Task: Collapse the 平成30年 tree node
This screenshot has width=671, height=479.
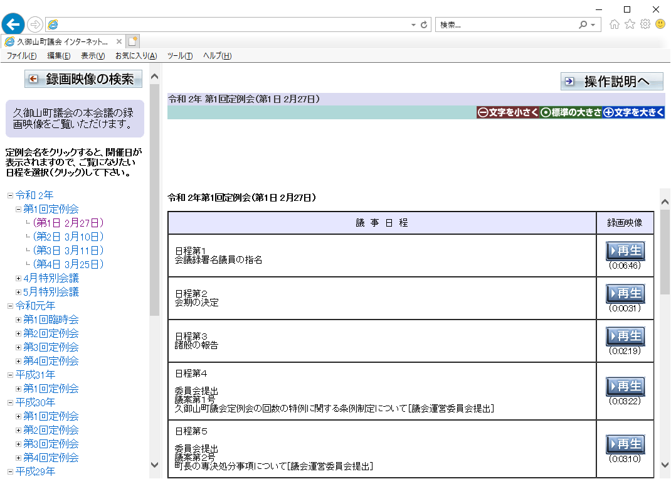Action: point(10,402)
